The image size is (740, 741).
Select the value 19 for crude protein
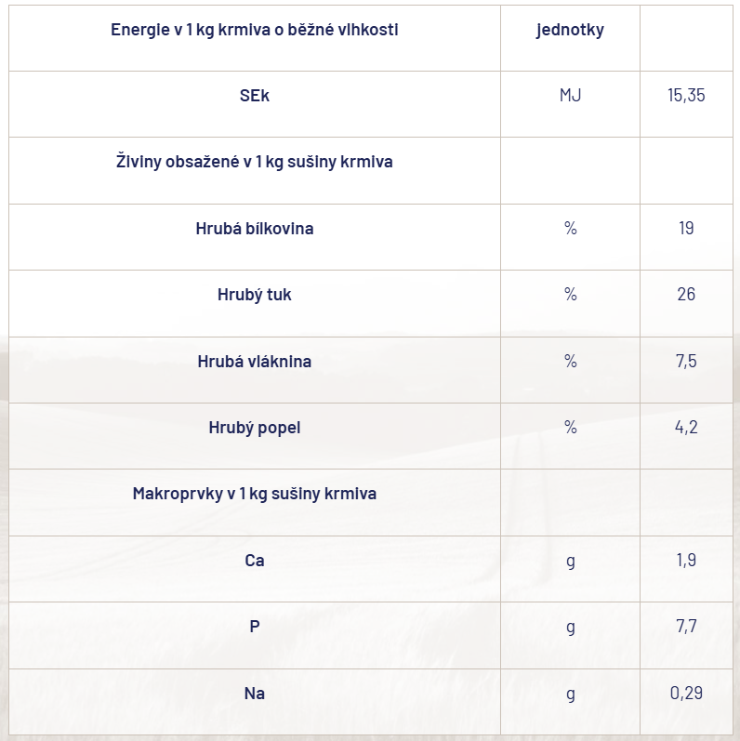pos(686,229)
